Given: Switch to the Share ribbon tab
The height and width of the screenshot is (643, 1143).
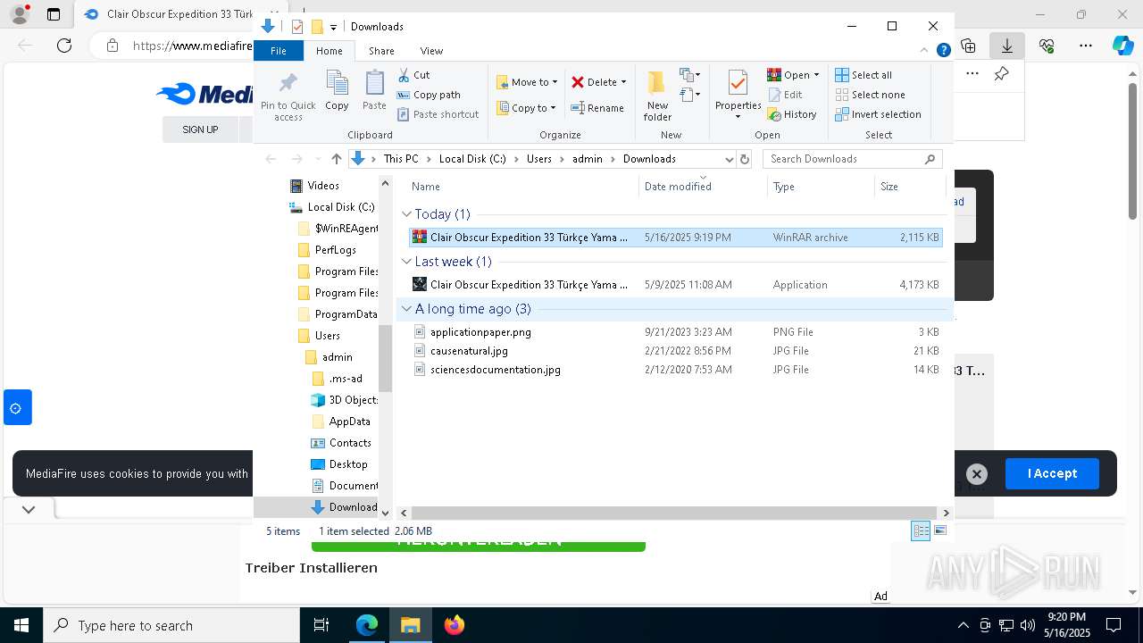Looking at the screenshot, I should (381, 51).
